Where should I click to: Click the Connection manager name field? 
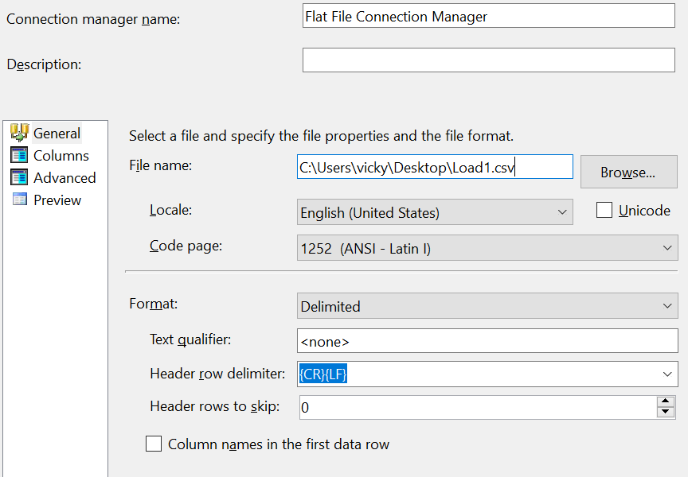coord(489,16)
